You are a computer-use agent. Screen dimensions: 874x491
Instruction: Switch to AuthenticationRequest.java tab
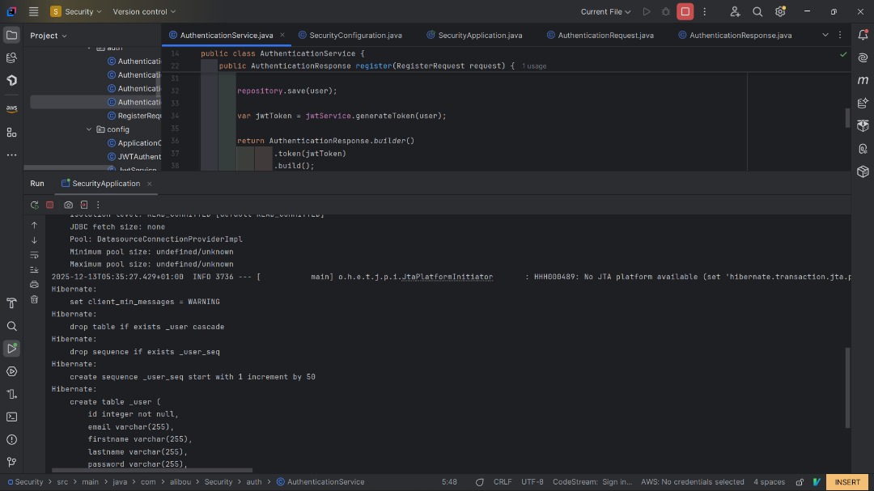click(x=600, y=35)
